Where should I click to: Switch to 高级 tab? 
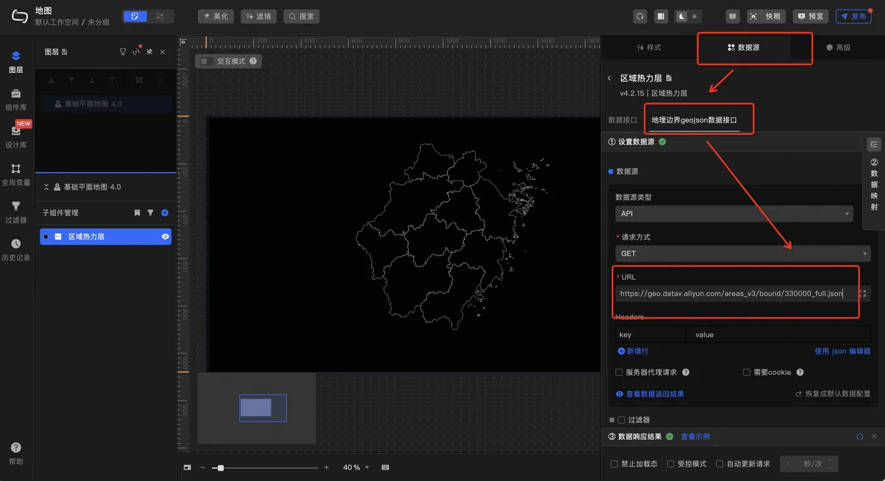[x=838, y=47]
